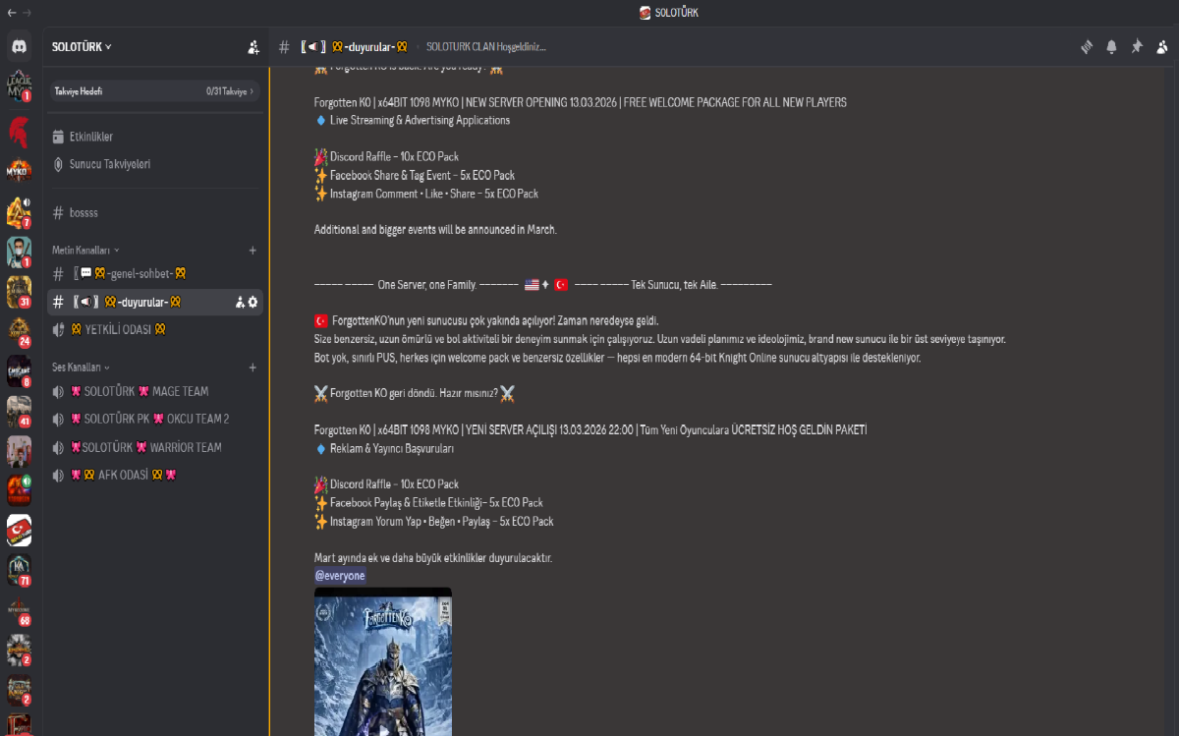
Task: Click invite people icon beside SOLOTÜRK name
Action: click(x=253, y=46)
